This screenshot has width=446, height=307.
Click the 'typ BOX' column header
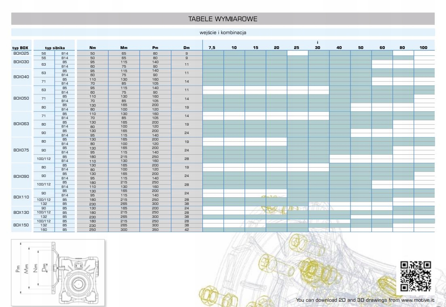pos(20,48)
